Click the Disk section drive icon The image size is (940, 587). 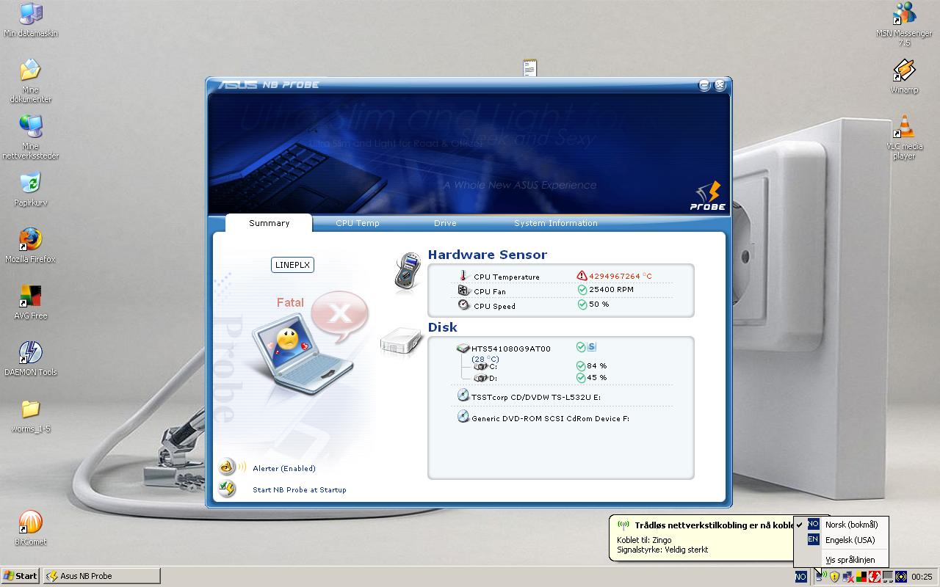coord(401,342)
